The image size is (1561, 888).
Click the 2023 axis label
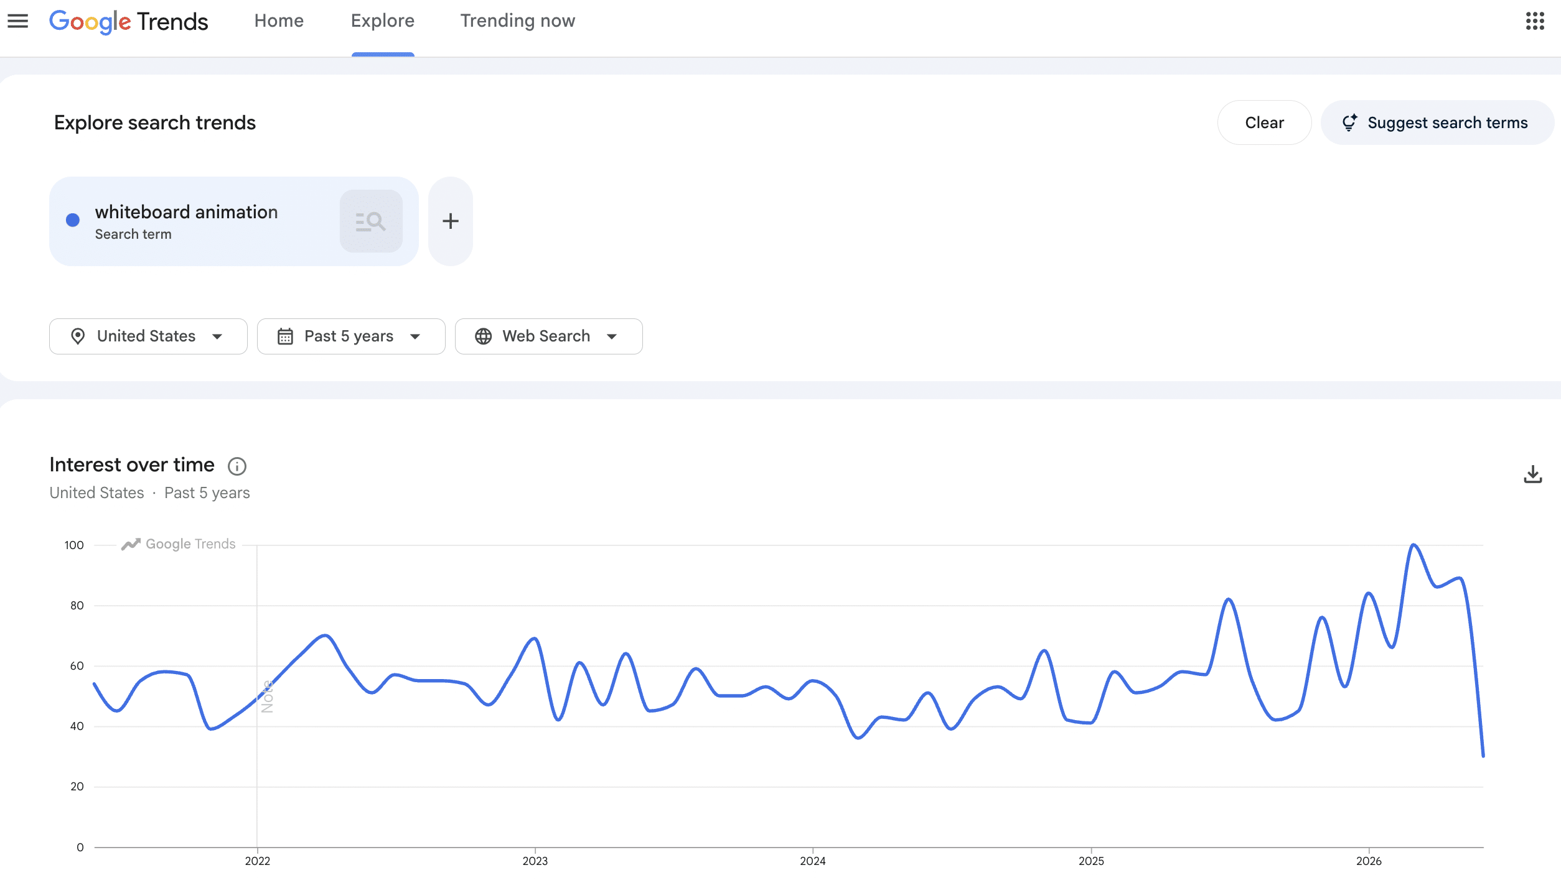535,861
